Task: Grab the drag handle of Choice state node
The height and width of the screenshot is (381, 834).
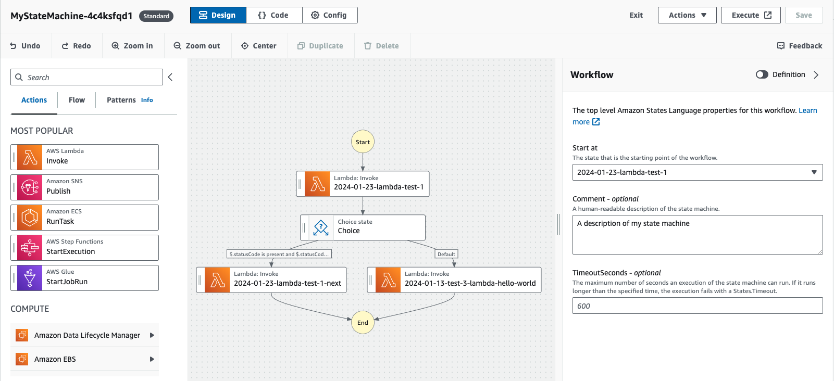Action: [x=304, y=227]
